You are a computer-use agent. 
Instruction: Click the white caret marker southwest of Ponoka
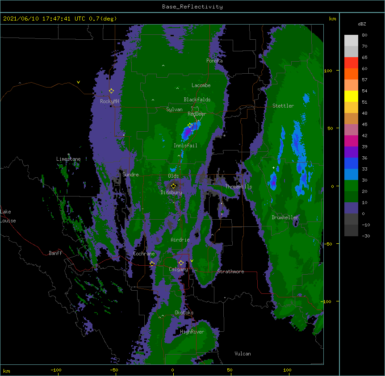pyautogui.click(x=163, y=66)
